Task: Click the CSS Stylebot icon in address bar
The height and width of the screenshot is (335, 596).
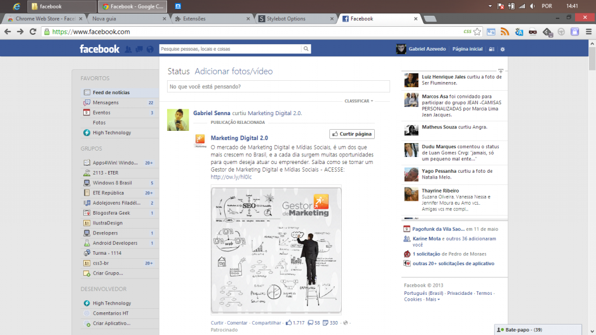Action: coord(467,31)
